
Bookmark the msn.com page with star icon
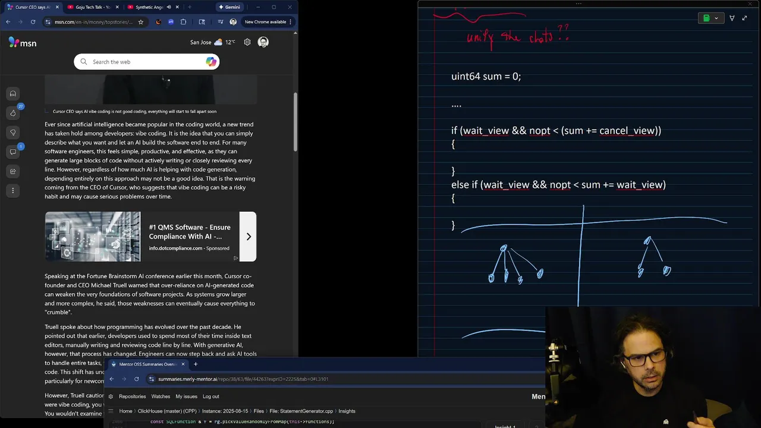pos(141,22)
